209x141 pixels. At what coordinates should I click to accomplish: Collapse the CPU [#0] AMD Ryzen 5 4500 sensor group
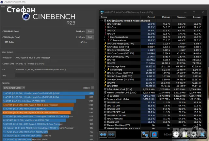point(102,21)
